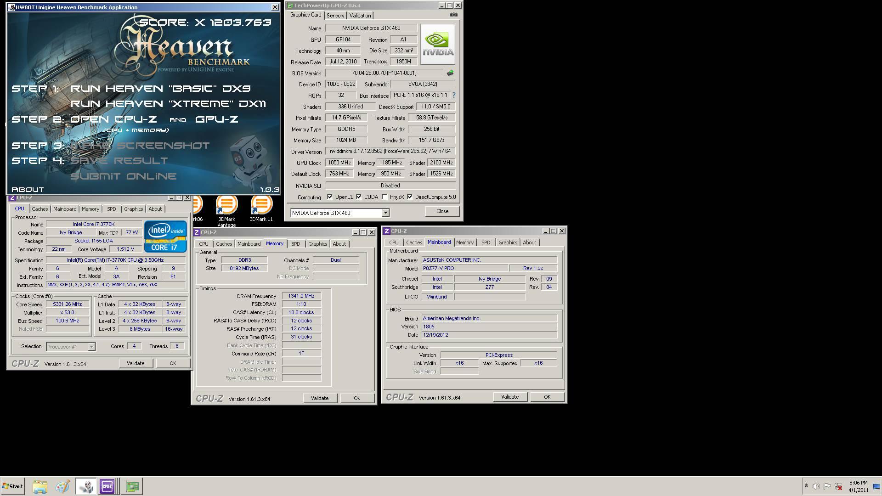The height and width of the screenshot is (496, 882).
Task: Switch to the Validation tab in GPU-Z
Action: click(x=360, y=16)
